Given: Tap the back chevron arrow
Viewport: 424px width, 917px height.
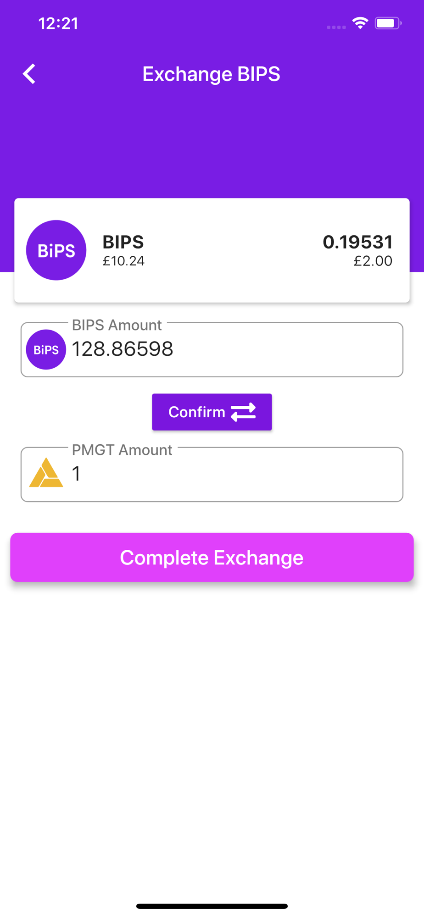Looking at the screenshot, I should click(x=29, y=74).
